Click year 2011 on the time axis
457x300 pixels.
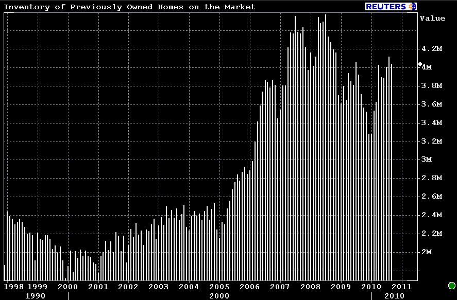[401, 286]
